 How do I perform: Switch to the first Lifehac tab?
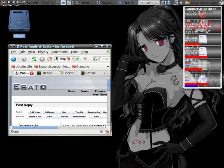(x=46, y=73)
